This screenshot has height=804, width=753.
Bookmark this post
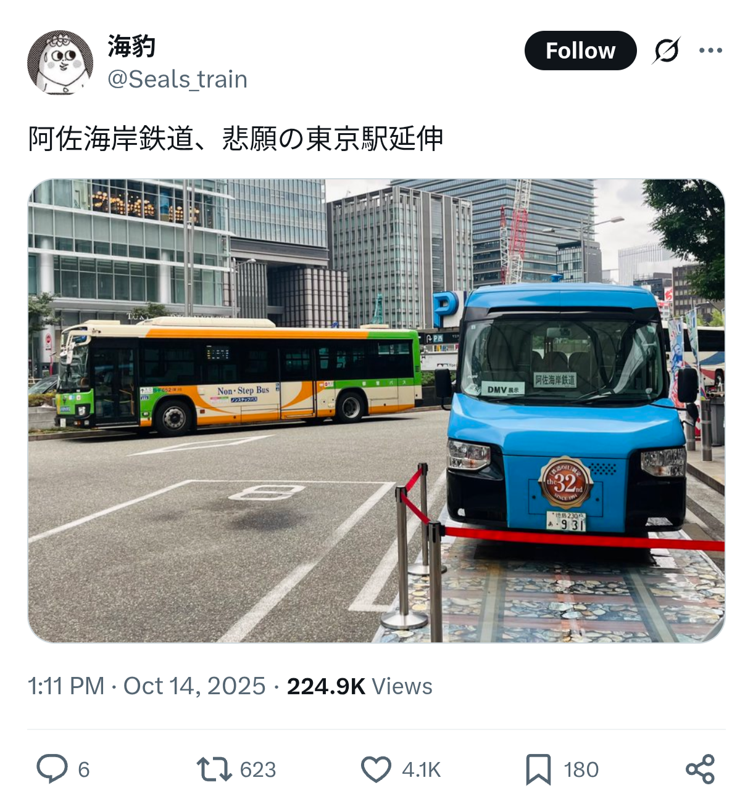(538, 769)
